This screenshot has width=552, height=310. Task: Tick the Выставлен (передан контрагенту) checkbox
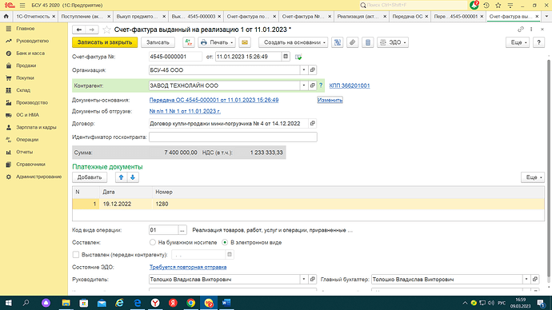(x=76, y=254)
